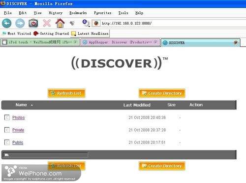The image size is (246, 183).
Task: Click the DISCOVER logo heading
Action: pos(120,63)
